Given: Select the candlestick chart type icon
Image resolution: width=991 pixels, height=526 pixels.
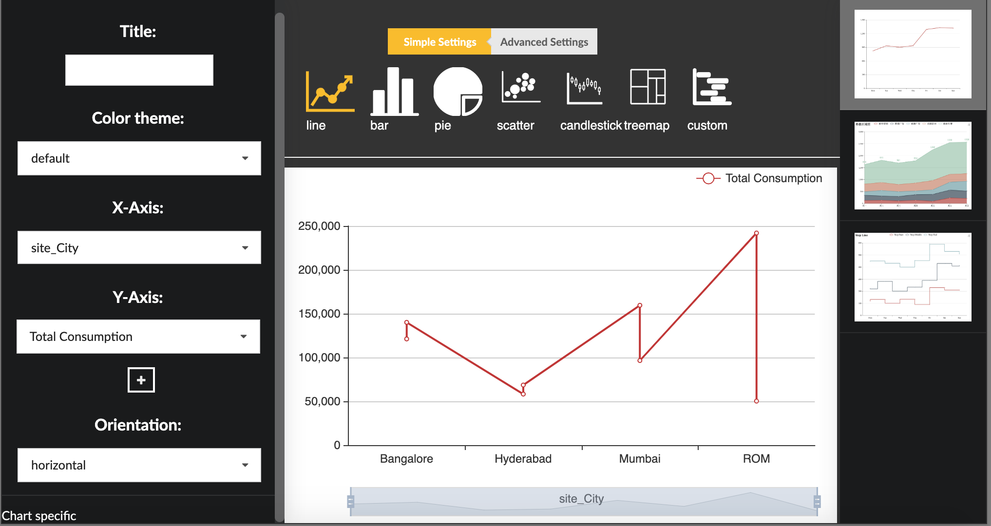Looking at the screenshot, I should coord(584,90).
